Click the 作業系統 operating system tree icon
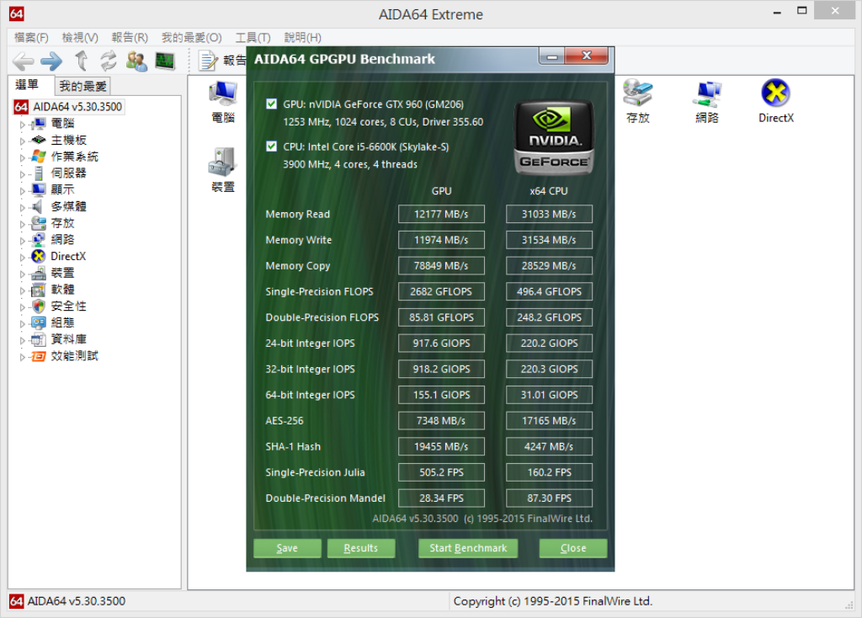Viewport: 862px width, 618px height. click(39, 156)
